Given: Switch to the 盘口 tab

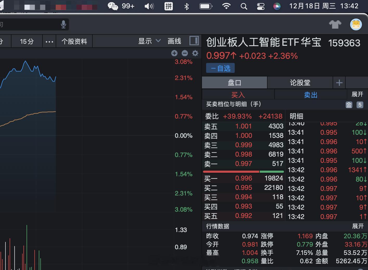Looking at the screenshot, I should [234, 83].
